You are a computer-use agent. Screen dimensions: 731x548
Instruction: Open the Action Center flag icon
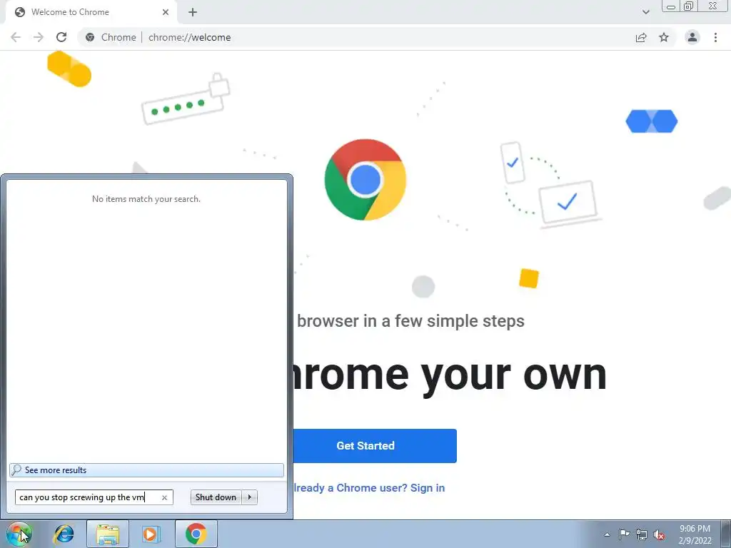point(624,534)
